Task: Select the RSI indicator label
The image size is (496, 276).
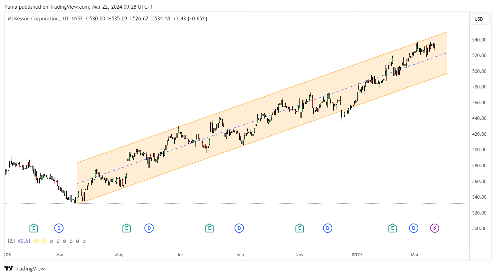Action: (x=12, y=241)
